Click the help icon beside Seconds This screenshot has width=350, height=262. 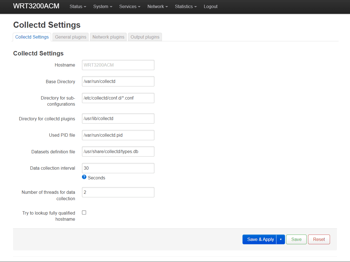(x=84, y=177)
